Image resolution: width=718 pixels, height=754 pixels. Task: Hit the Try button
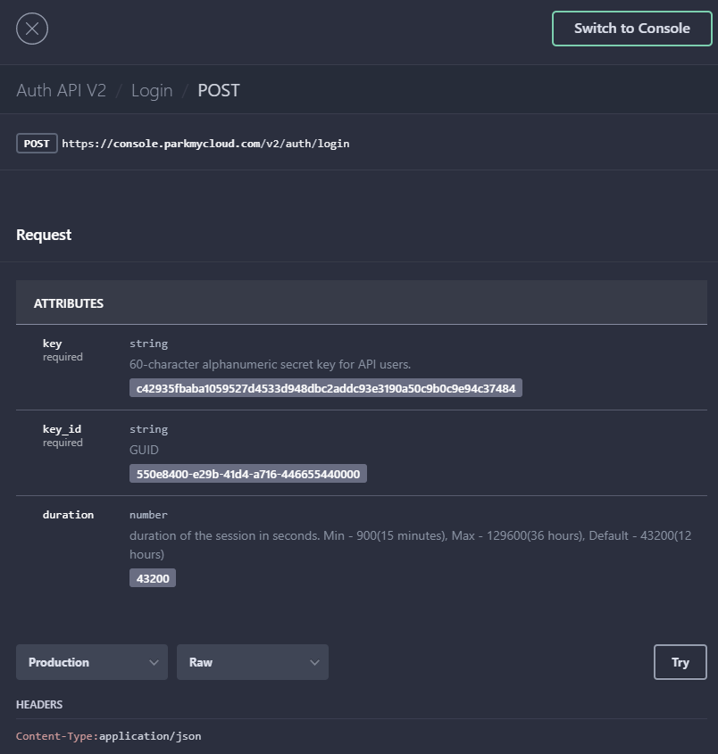click(680, 662)
